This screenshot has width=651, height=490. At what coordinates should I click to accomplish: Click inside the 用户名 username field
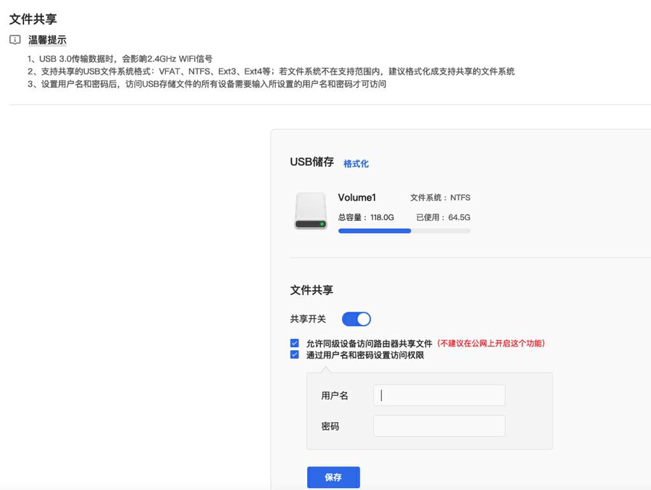pos(439,395)
